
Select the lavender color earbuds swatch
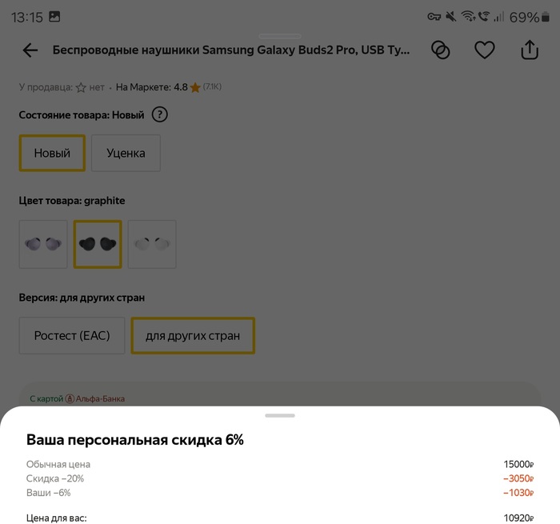(43, 244)
